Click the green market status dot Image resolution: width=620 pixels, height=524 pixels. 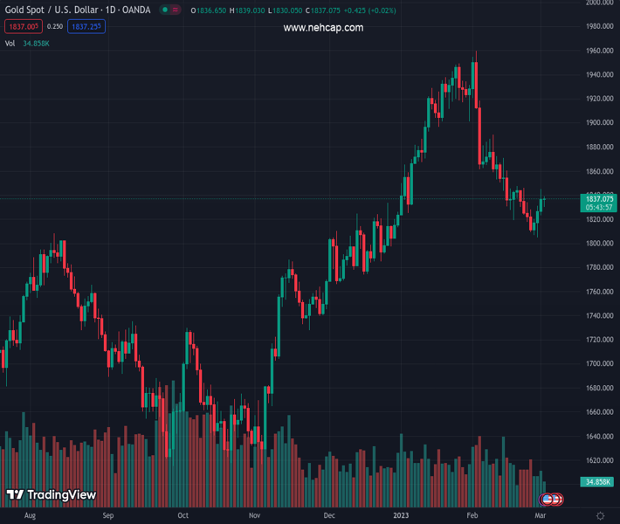pyautogui.click(x=165, y=10)
